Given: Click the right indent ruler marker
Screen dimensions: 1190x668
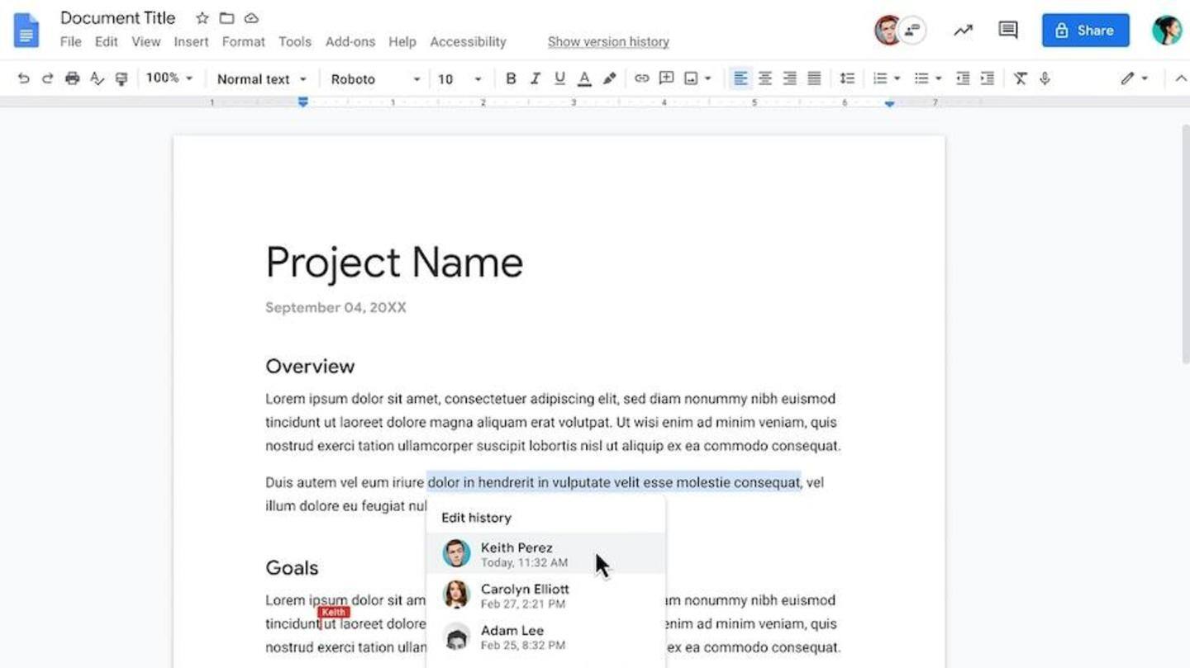Looking at the screenshot, I should [889, 103].
